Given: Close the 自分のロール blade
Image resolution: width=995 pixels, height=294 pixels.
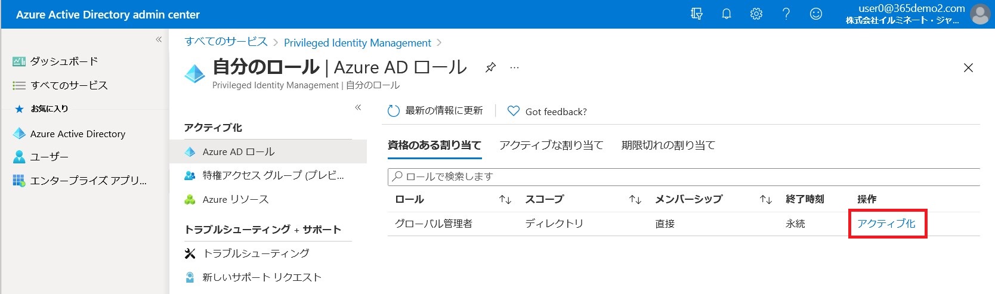Looking at the screenshot, I should [x=968, y=68].
